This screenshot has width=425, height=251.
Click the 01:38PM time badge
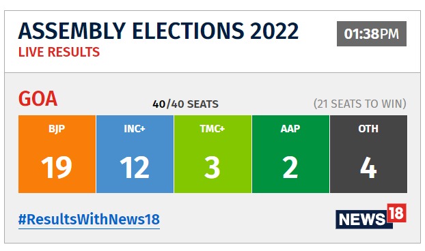coord(372,34)
